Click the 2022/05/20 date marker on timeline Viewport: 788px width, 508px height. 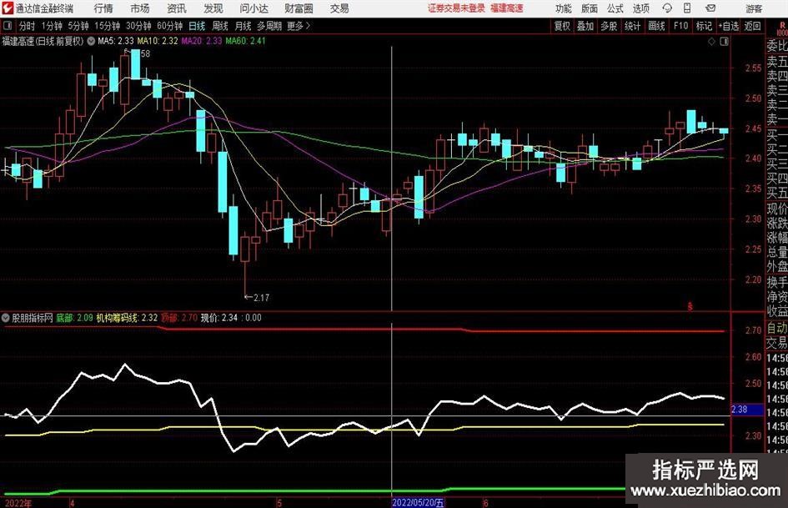coord(418,502)
